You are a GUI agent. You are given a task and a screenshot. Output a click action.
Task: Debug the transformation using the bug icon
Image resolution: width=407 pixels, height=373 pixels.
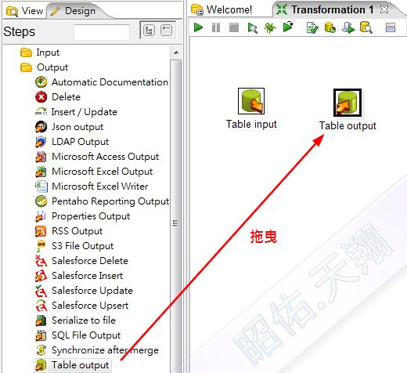pos(270,27)
